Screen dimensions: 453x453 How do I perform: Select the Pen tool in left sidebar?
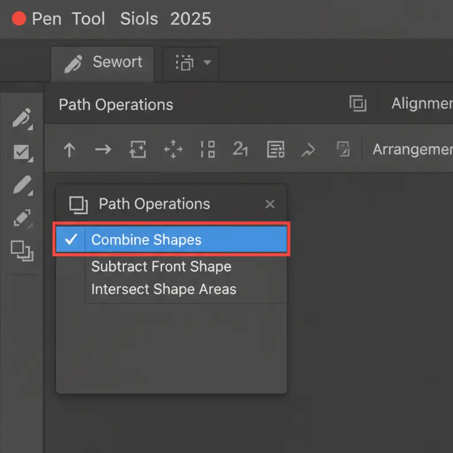[22, 119]
